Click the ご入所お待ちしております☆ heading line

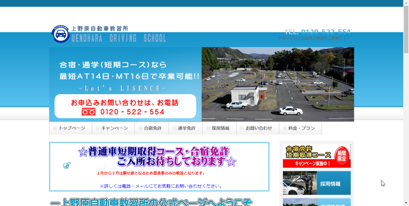pos(176,161)
